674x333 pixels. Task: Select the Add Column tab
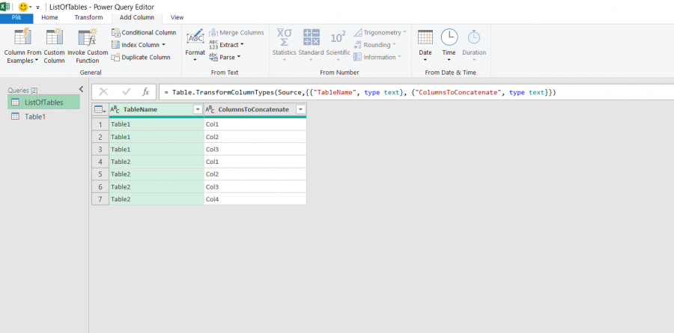(x=137, y=18)
